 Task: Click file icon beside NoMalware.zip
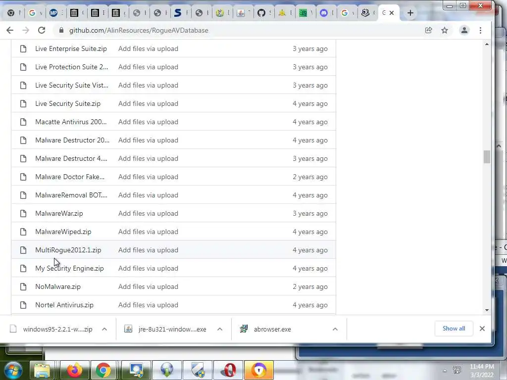coord(23,286)
